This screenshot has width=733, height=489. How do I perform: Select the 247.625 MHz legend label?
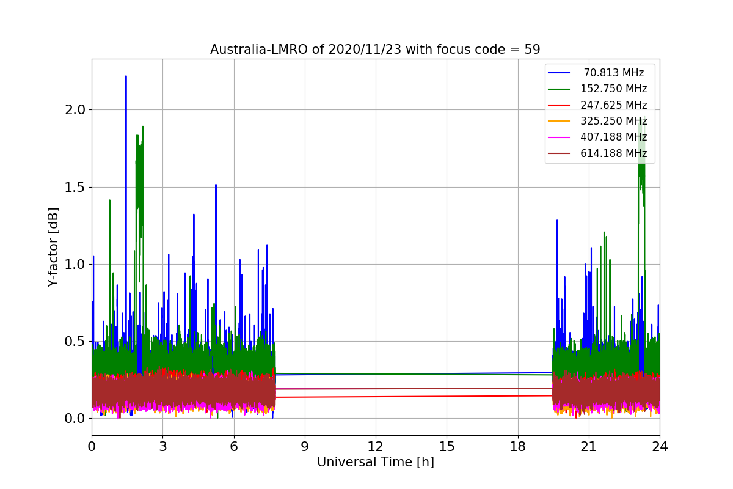[614, 105]
